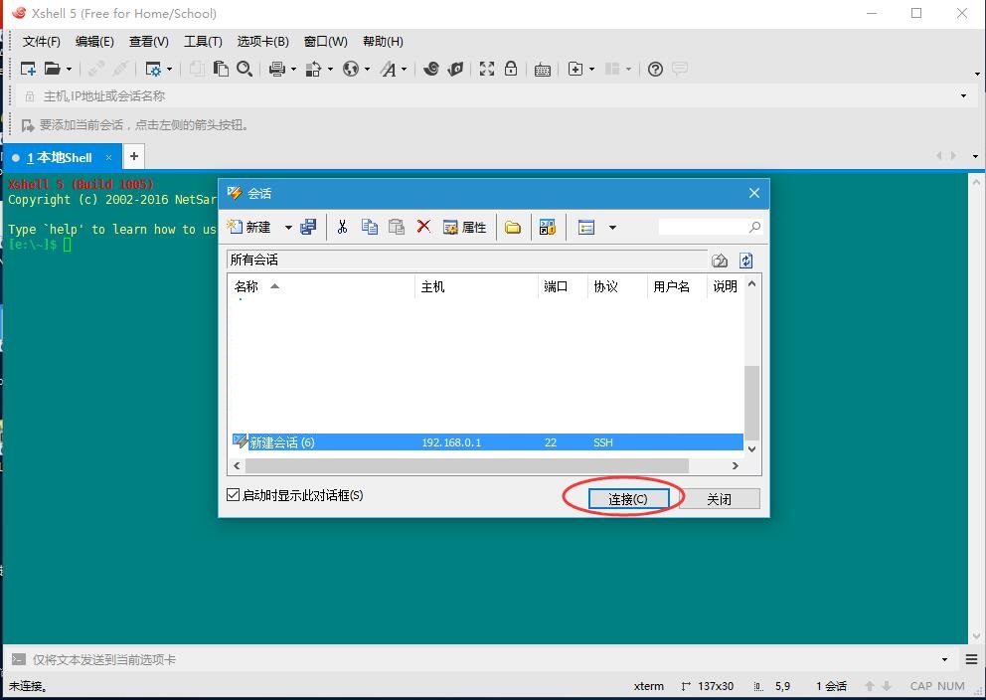Click the magnifier find icon in main toolbar

244,69
